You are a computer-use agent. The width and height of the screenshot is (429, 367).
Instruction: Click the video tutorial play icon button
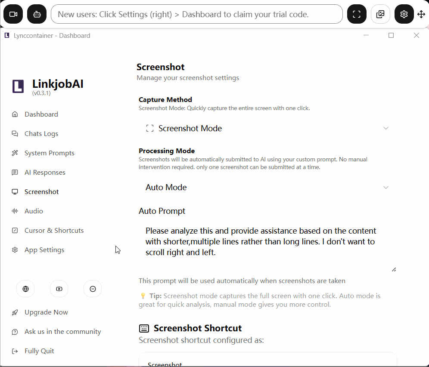(59, 289)
